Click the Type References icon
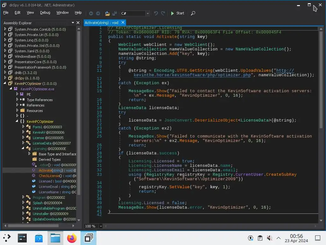The width and height of the screenshot is (326, 245). tap(22, 100)
